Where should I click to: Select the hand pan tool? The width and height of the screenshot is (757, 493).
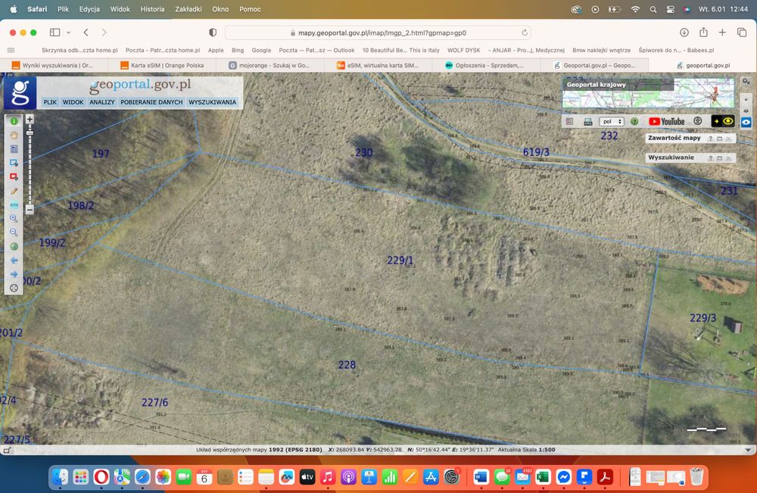point(14,136)
